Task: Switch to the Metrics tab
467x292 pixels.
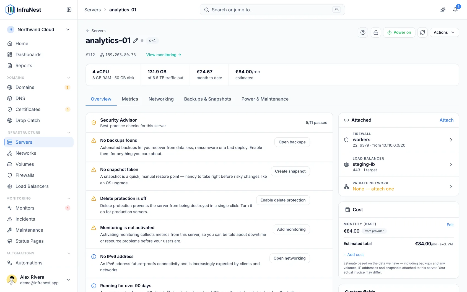Action: tap(130, 99)
